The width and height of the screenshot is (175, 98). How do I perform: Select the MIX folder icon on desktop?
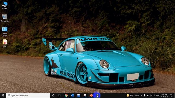(x=5, y=43)
